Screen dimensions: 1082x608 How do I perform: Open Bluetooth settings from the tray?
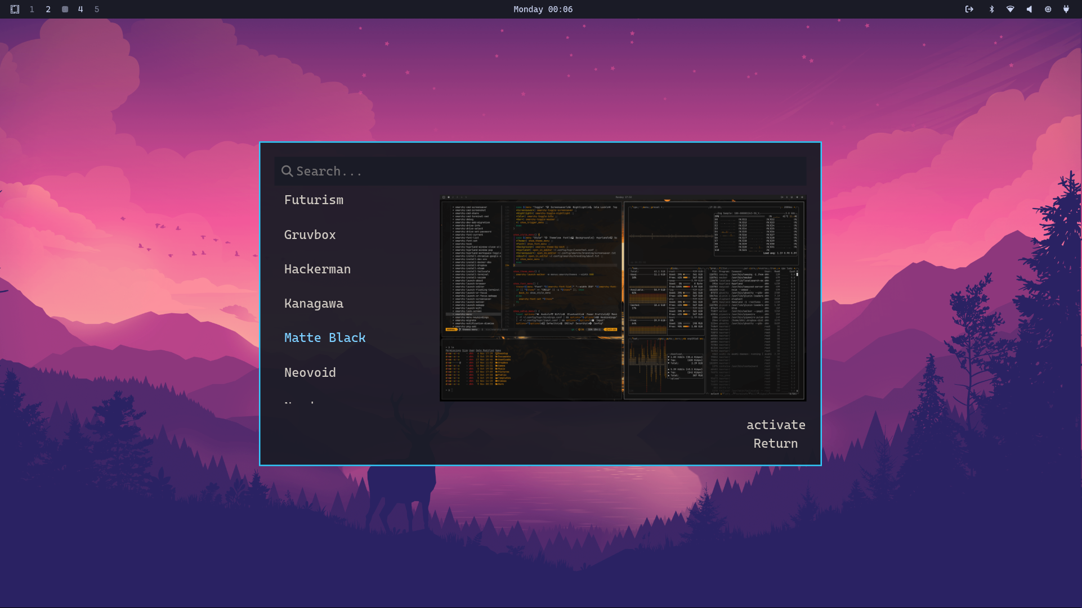pos(991,9)
